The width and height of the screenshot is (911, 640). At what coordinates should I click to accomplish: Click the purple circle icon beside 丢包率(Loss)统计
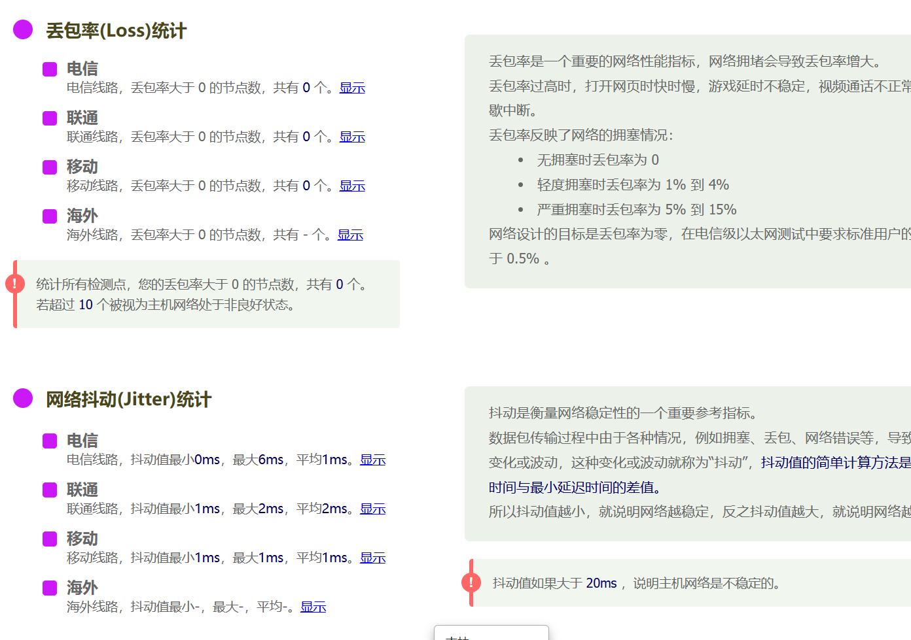23,29
